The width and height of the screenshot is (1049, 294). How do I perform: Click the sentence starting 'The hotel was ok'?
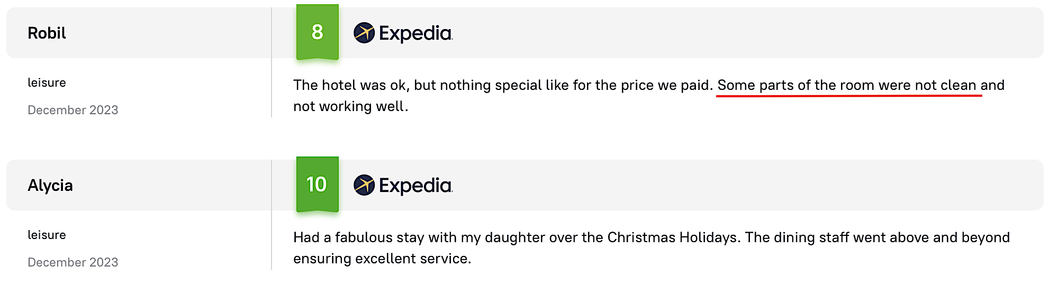[x=503, y=86]
